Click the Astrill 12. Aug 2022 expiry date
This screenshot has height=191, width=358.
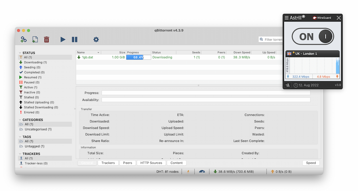coord(306,85)
